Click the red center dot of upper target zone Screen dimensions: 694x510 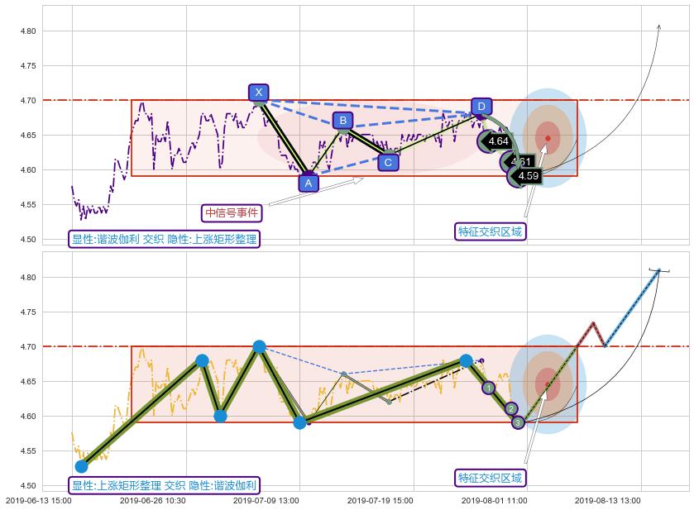548,138
